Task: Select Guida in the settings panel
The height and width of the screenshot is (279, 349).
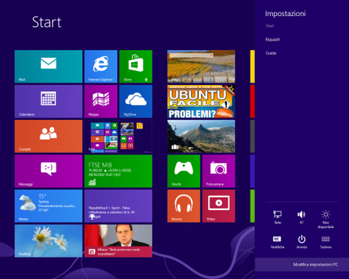Action: [x=271, y=53]
